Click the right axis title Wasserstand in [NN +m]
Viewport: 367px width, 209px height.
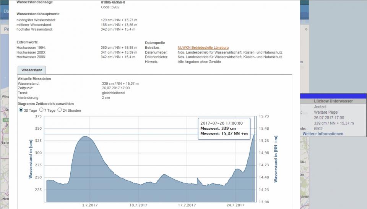point(275,159)
